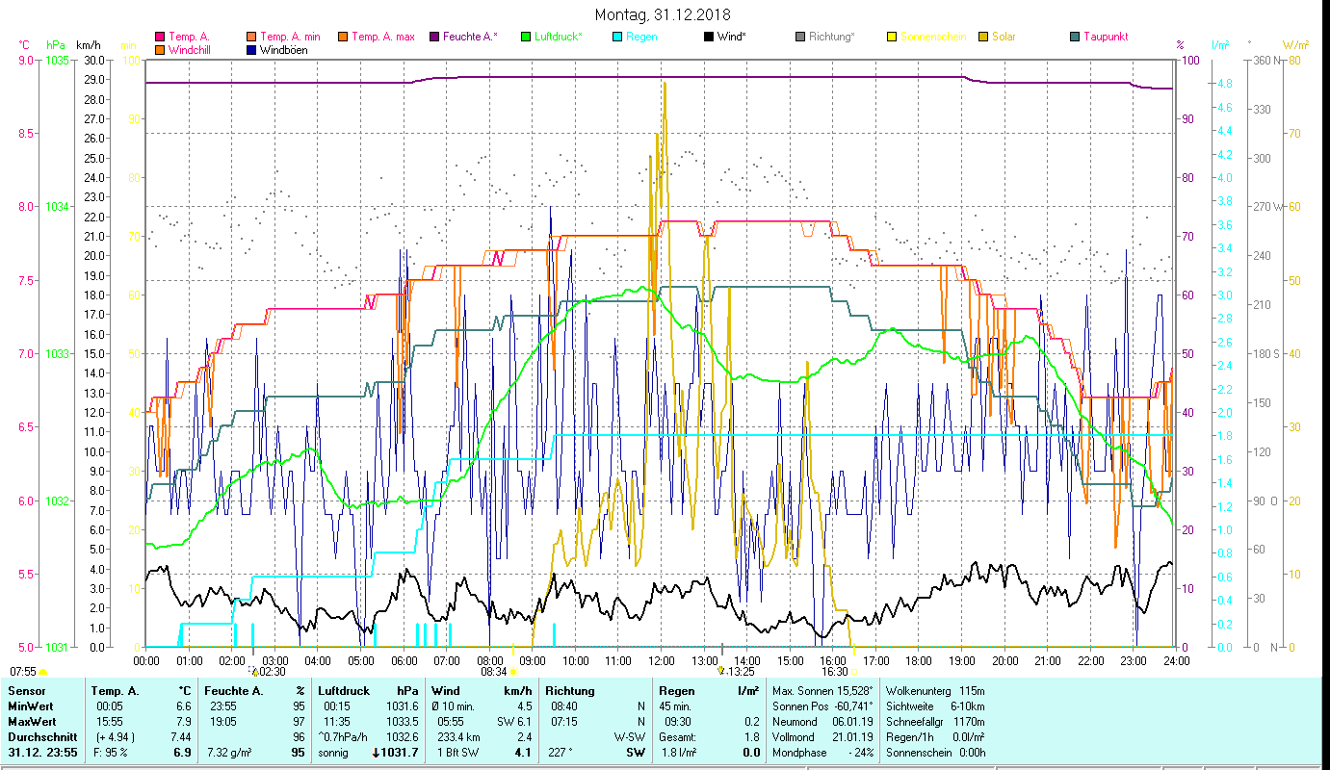
Task: Click the Sonnenschein legend label
Action: (933, 38)
